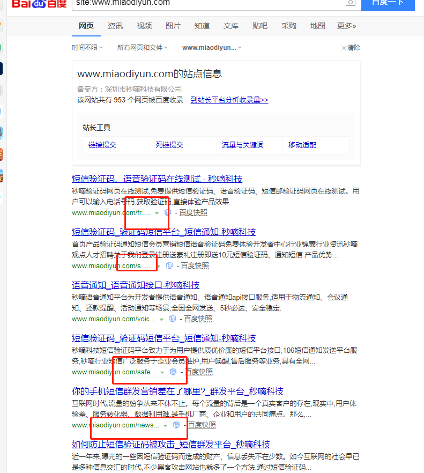
Task: Open the 到站长平台分析收录量>> link
Action: [x=229, y=100]
